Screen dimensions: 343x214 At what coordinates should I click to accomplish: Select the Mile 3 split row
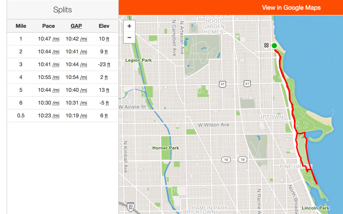click(x=62, y=65)
